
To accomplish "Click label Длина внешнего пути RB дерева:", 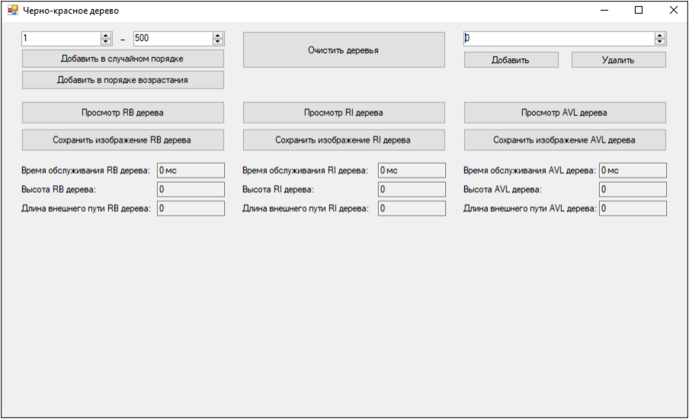I will (x=85, y=209).
